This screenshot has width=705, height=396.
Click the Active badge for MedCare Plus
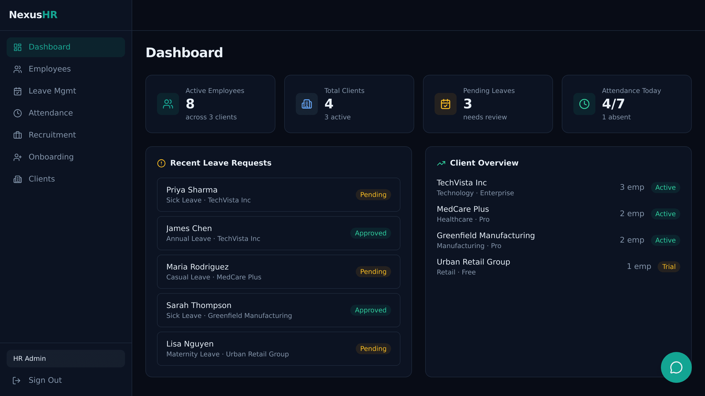[x=666, y=214]
